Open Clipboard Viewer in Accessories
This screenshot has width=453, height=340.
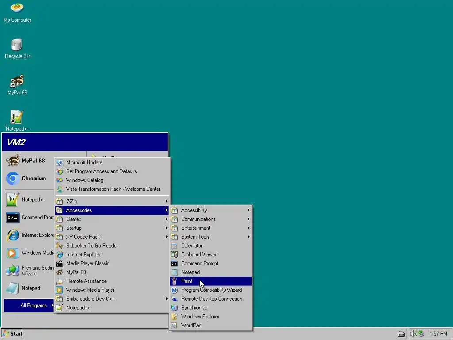pyautogui.click(x=211, y=255)
